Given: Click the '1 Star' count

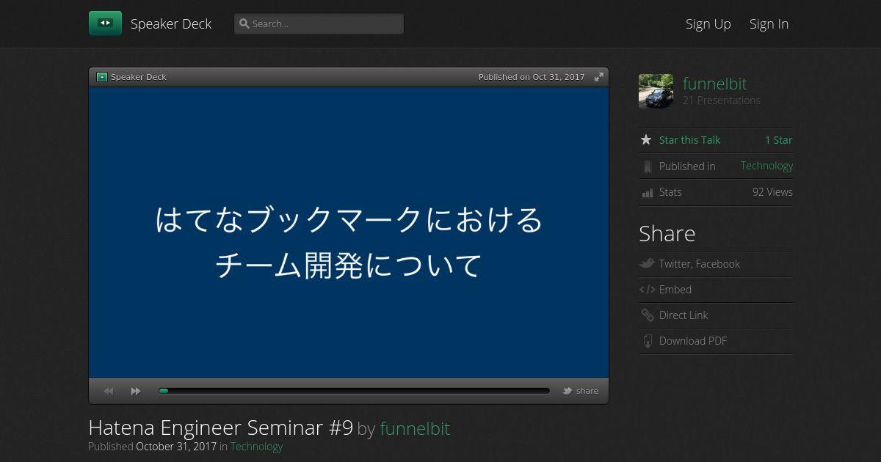Looking at the screenshot, I should pos(779,140).
